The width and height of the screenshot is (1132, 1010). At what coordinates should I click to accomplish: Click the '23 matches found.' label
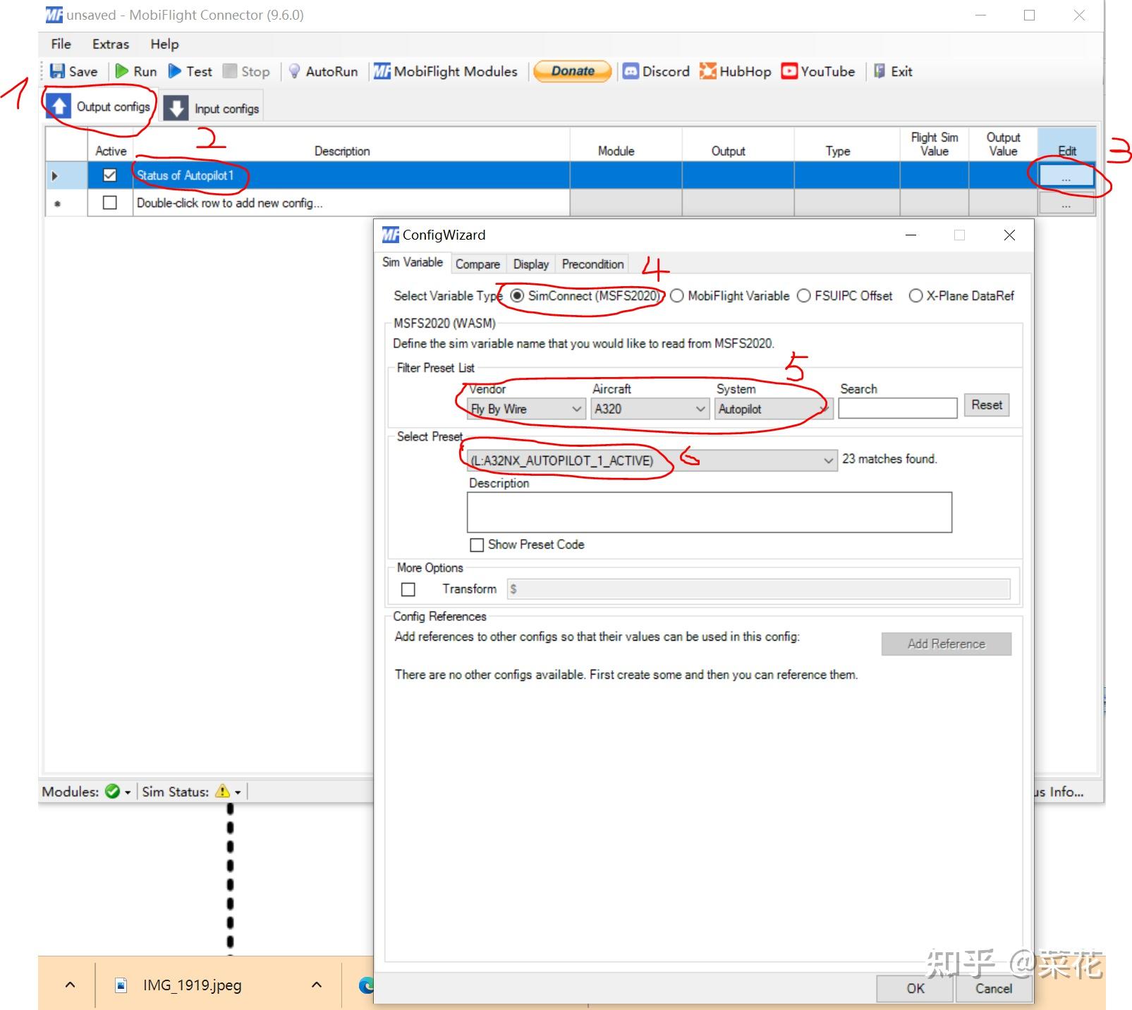tap(889, 459)
